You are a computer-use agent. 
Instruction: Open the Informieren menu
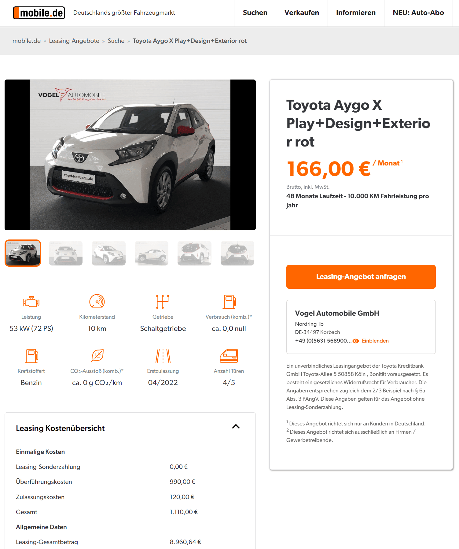pyautogui.click(x=356, y=13)
